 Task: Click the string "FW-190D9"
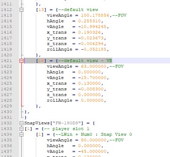[x=67, y=123]
